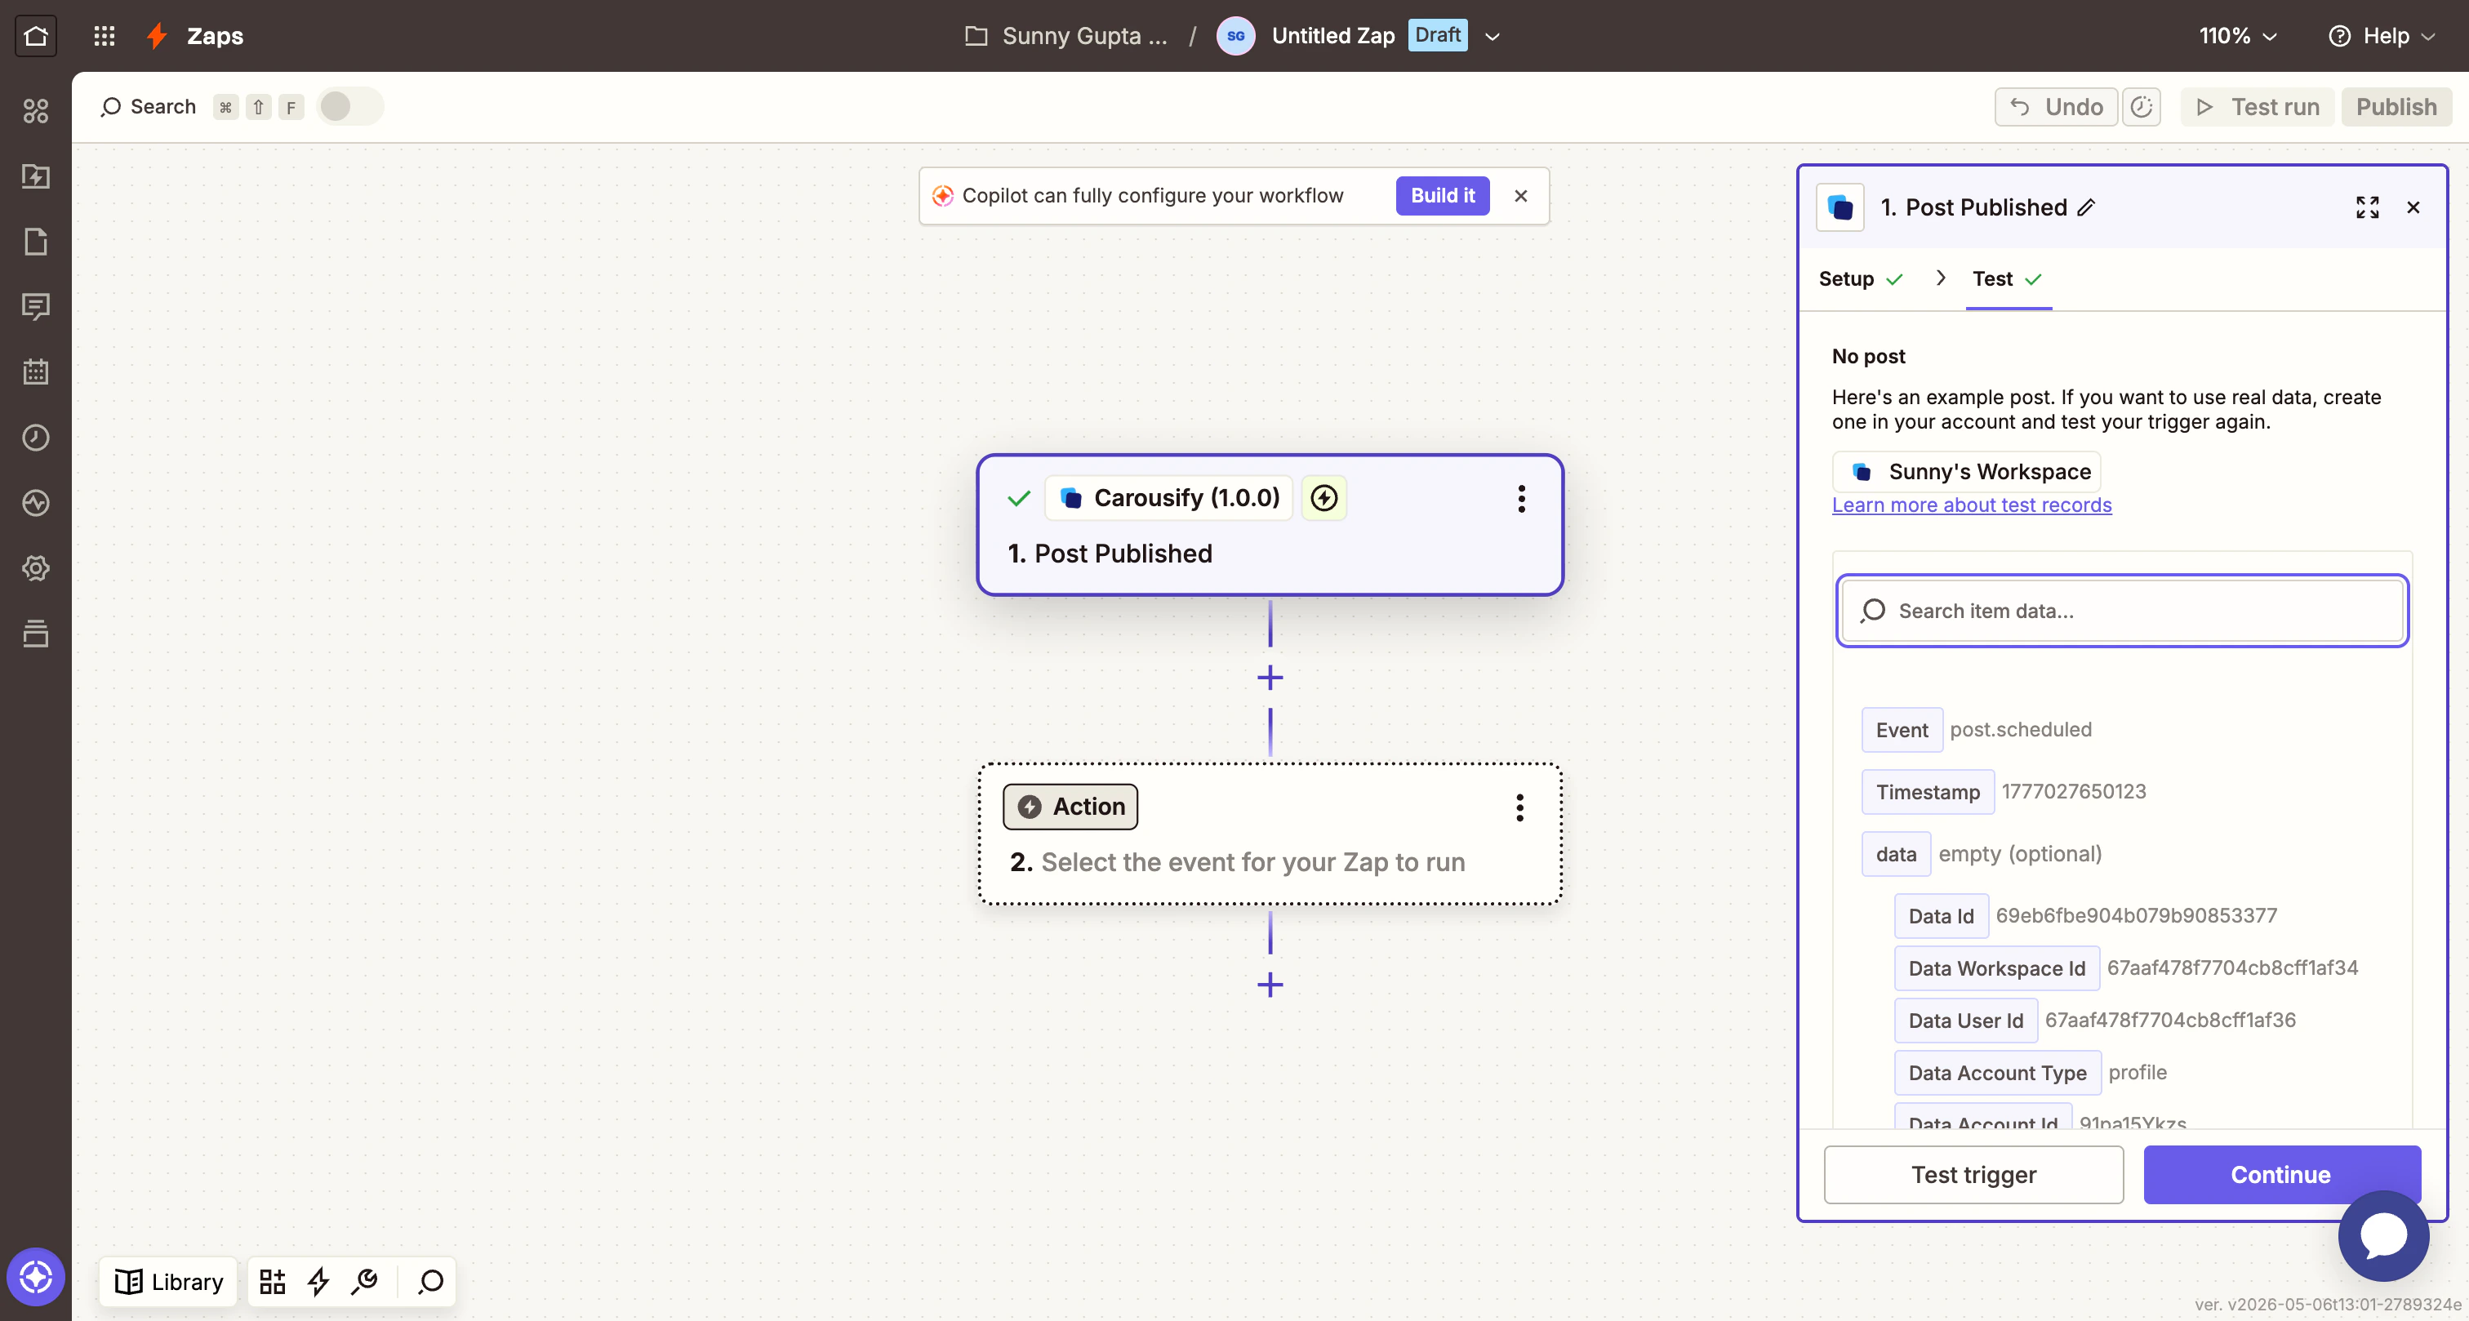Click the version history clock icon beside Undo

click(x=2142, y=106)
